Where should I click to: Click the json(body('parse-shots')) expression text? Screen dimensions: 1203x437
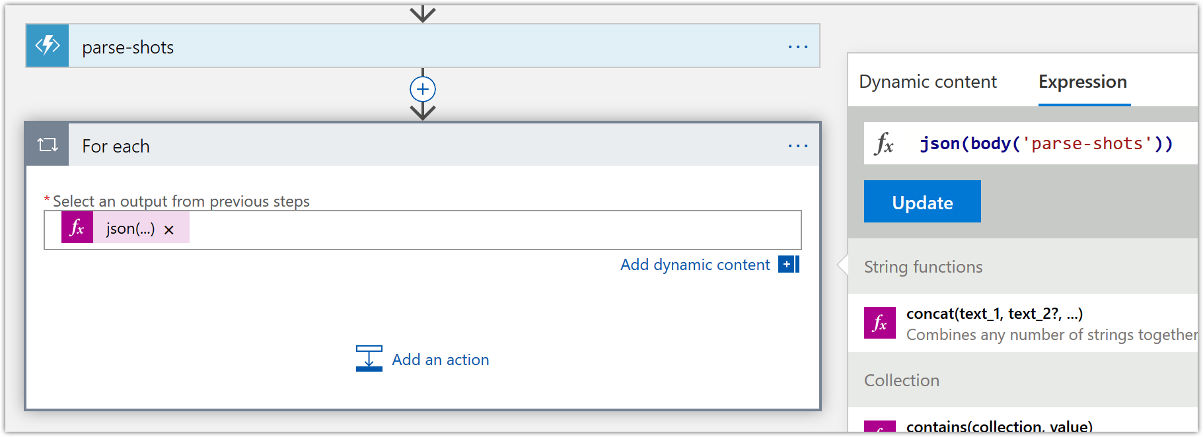point(1046,143)
